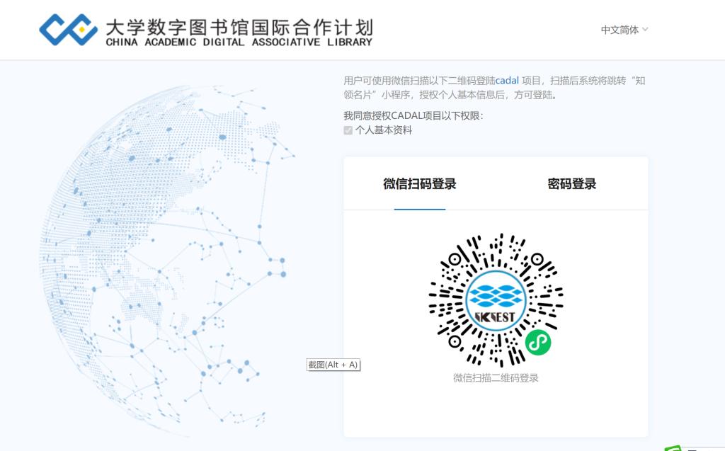
Task: Click the green WeChat mini program badge
Action: pos(537,343)
